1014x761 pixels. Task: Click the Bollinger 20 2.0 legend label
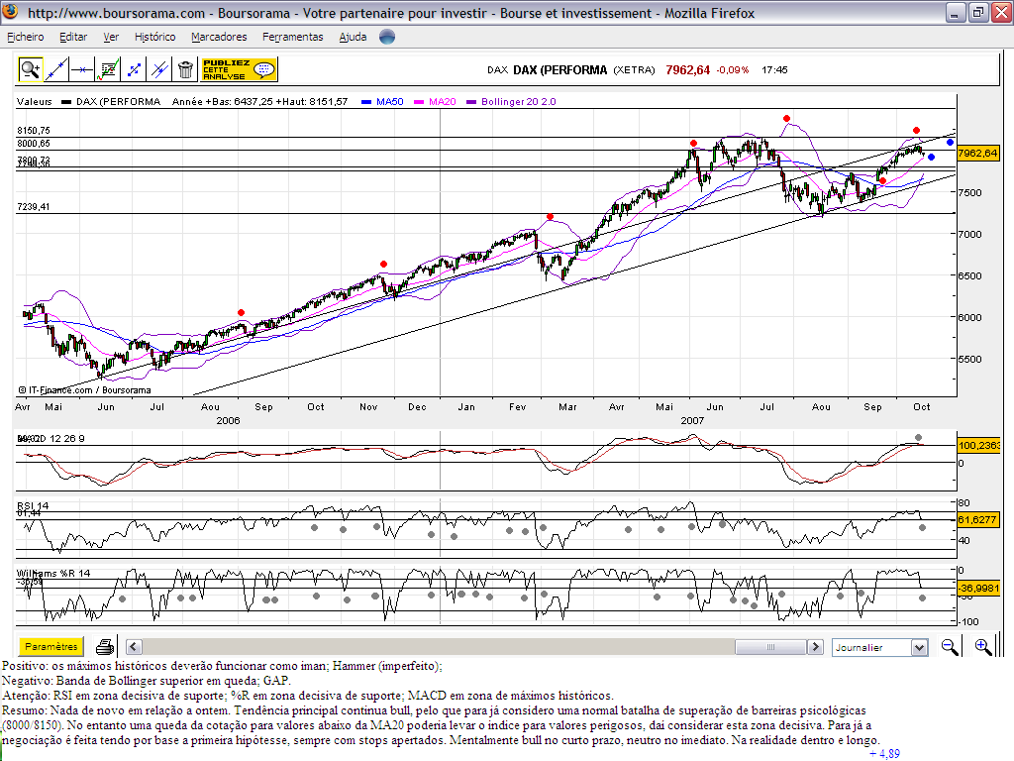click(519, 102)
